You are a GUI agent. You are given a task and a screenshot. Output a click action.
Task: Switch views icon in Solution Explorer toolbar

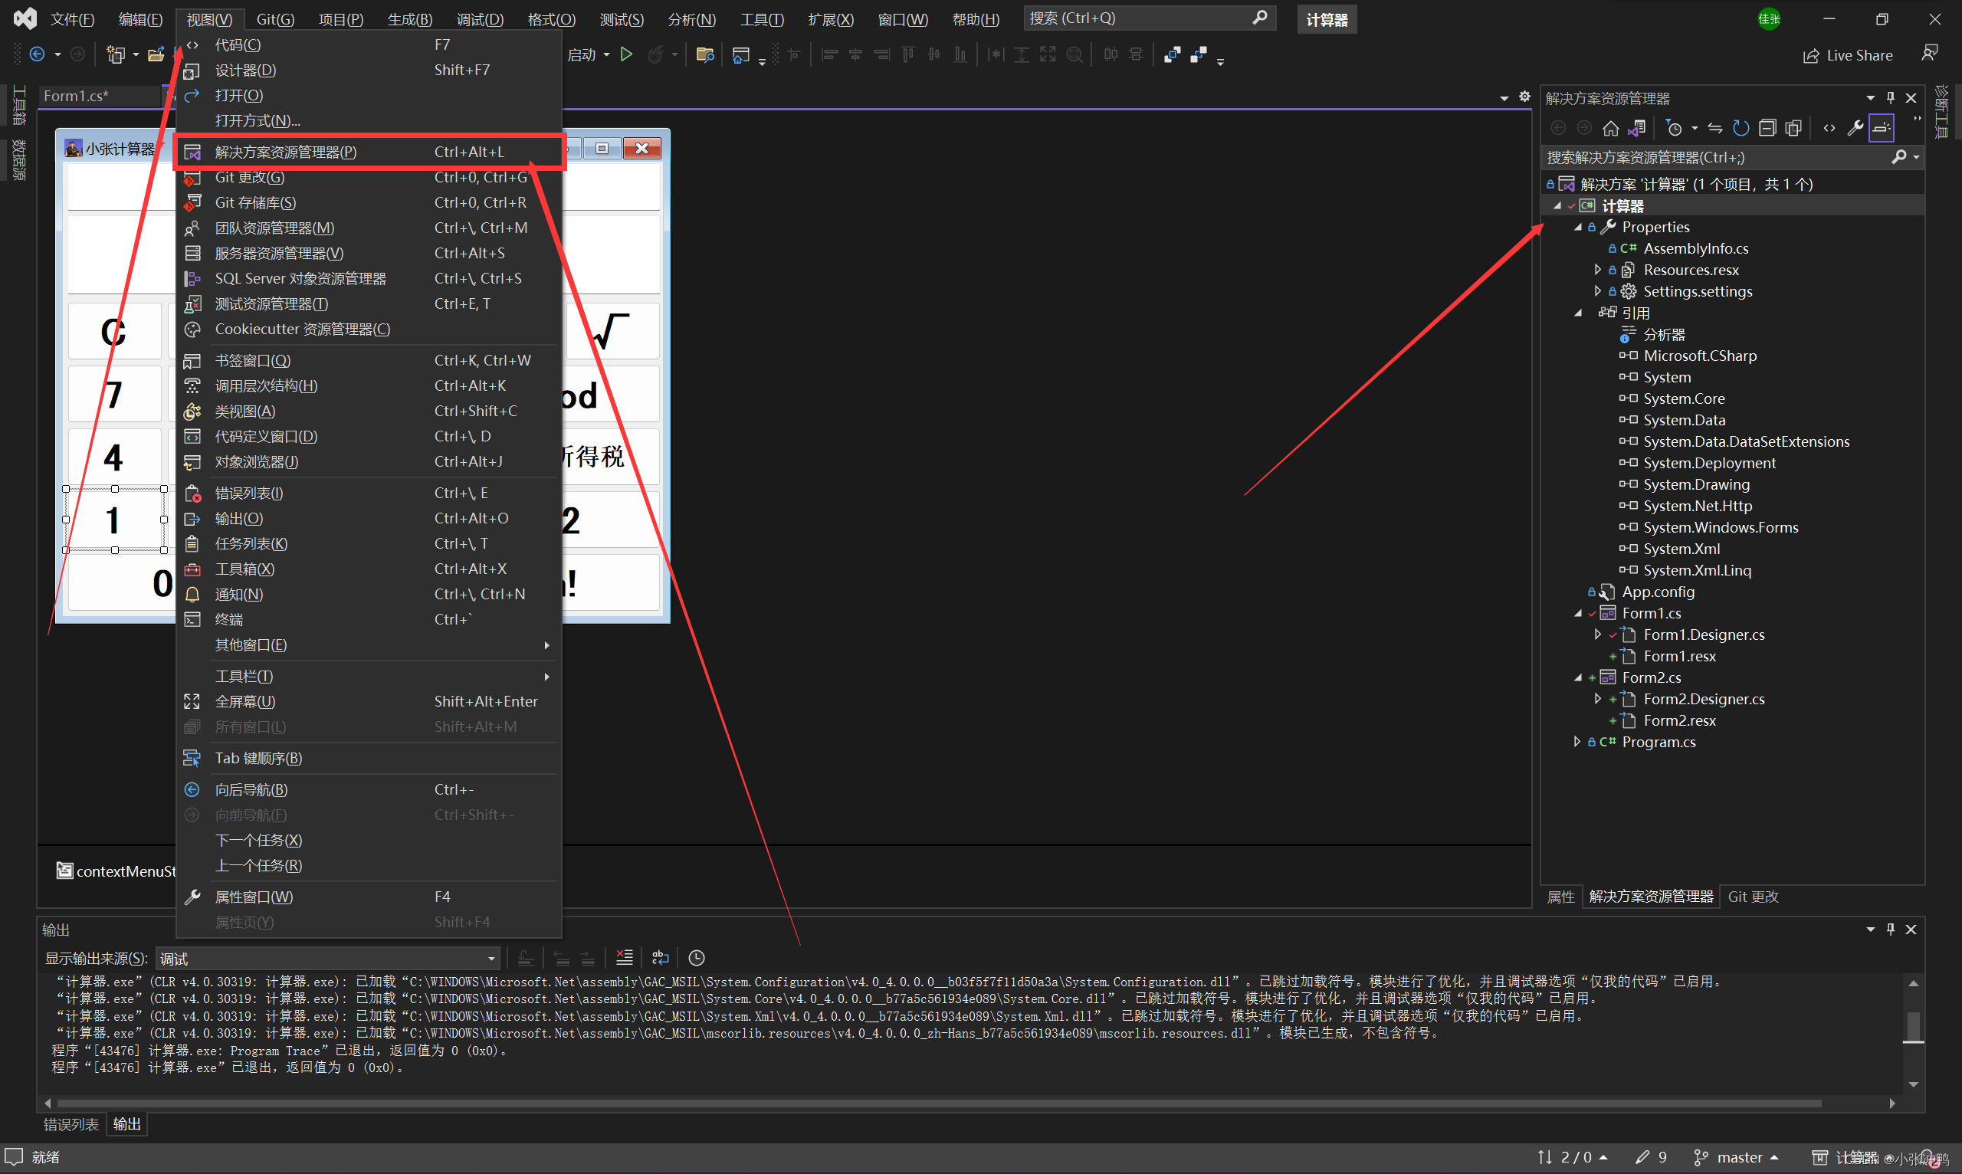tap(1637, 128)
